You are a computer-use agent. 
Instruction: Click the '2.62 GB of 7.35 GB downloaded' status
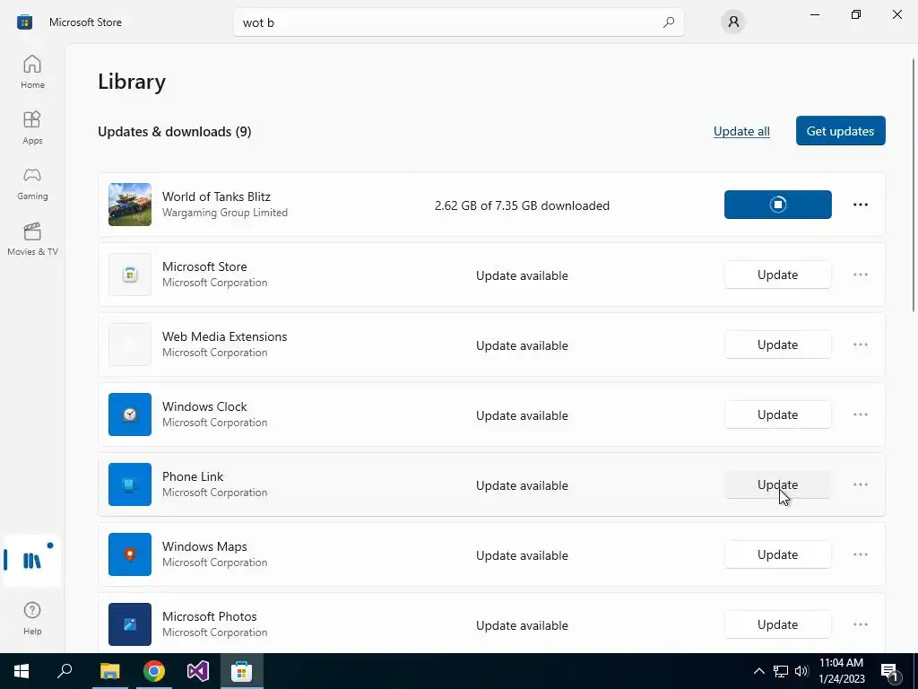522,205
